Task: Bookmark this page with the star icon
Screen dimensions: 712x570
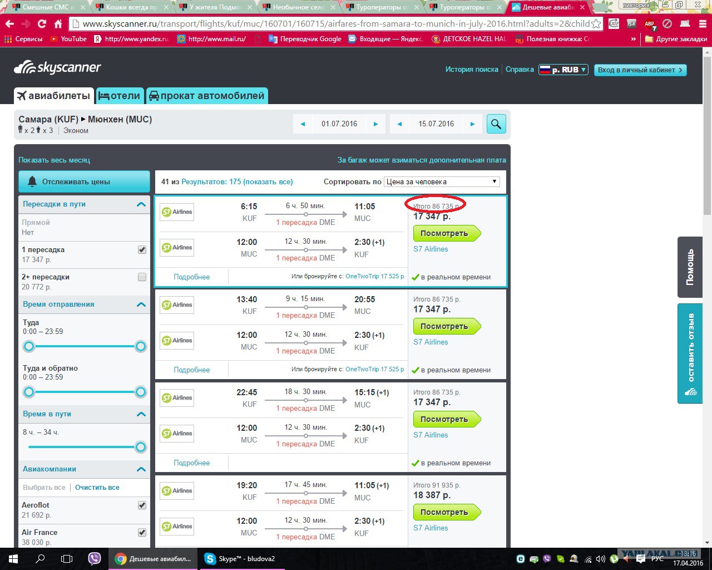Action: (x=596, y=24)
